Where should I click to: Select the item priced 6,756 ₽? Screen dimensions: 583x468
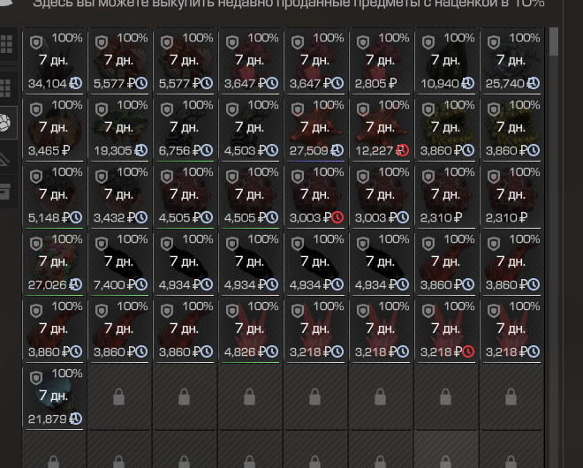(185, 128)
